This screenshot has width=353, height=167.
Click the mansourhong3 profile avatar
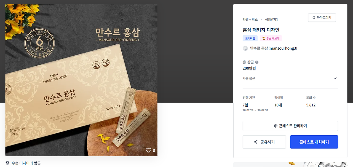pyautogui.click(x=245, y=48)
